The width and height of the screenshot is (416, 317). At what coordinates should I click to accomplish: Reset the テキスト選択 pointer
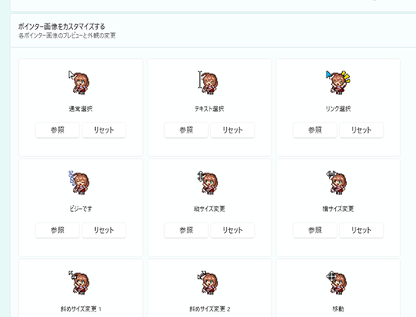tap(232, 130)
